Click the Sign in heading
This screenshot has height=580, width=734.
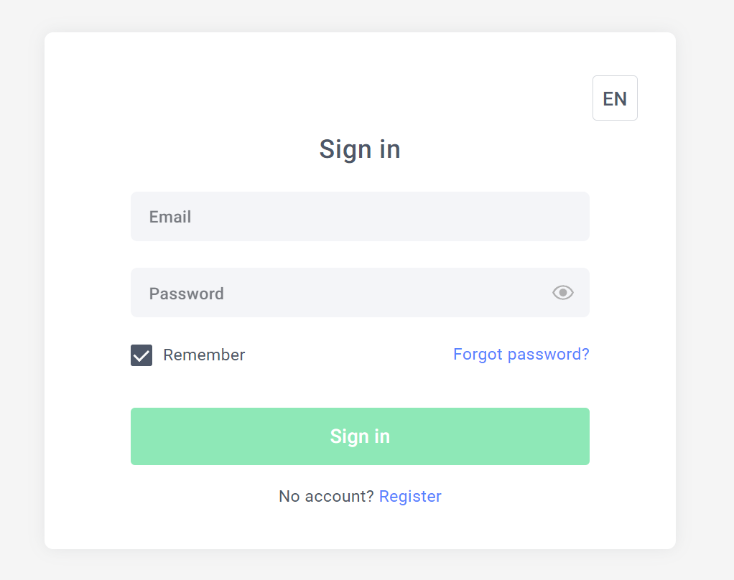[360, 149]
